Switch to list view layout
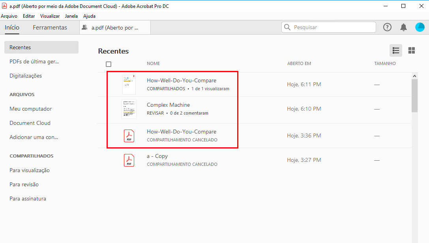This screenshot has height=243, width=429. 396,50
